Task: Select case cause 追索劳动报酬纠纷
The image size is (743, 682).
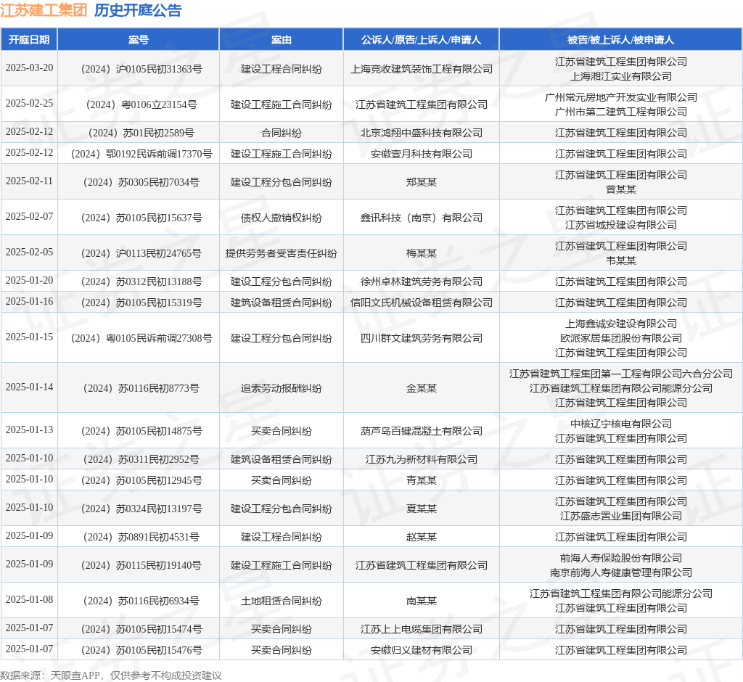Action: 281,389
